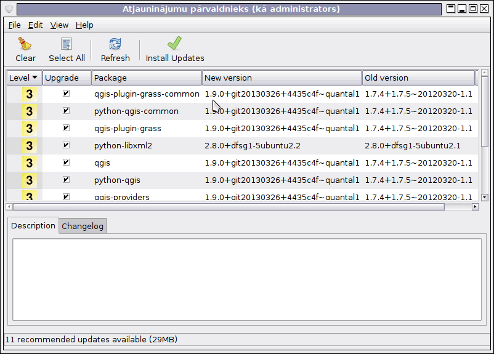Screen dimensions: 494x354
Task: Switch to the Description tab
Action: click(33, 225)
